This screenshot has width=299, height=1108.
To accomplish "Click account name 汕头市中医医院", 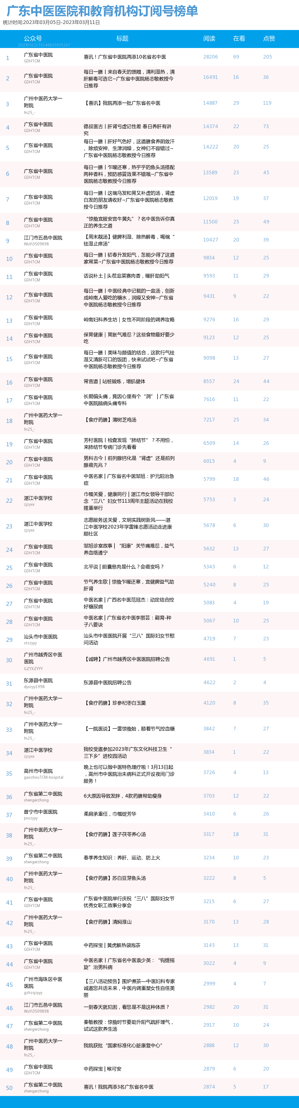I will 40,636.
